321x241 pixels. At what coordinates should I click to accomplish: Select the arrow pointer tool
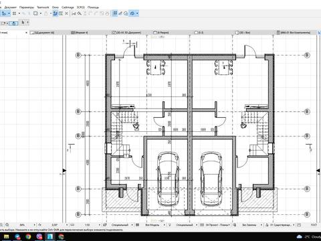point(23,22)
